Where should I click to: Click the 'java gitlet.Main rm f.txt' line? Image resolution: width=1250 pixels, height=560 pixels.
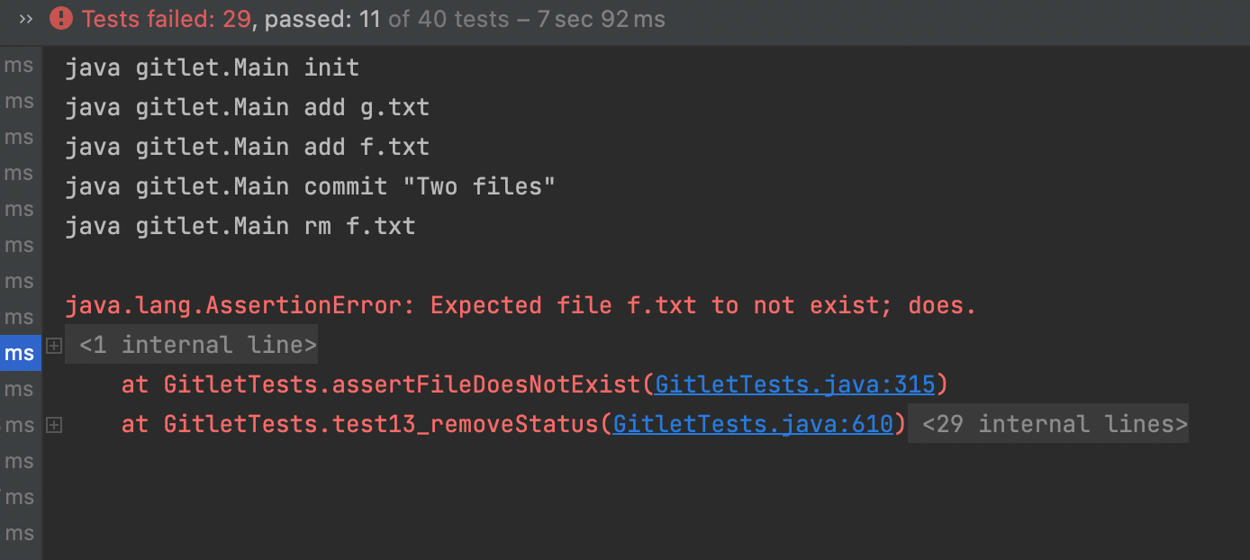pos(240,226)
